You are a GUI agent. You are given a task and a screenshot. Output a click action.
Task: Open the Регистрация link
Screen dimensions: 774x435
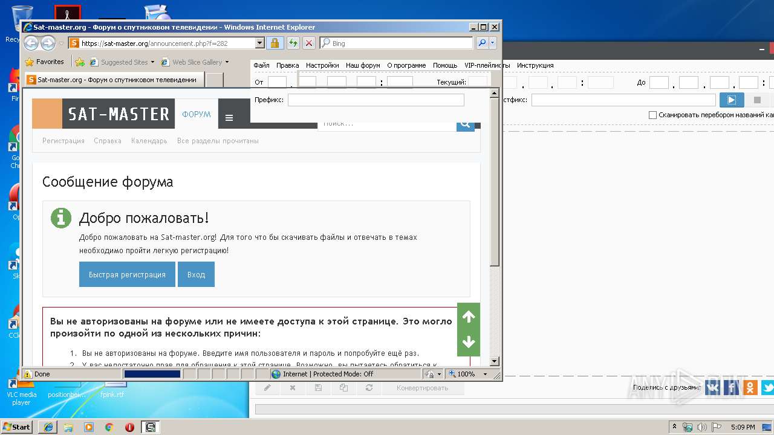coord(63,141)
